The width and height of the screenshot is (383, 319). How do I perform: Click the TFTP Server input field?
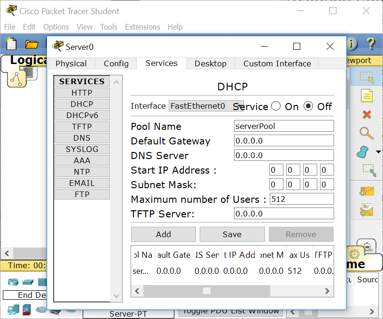tap(284, 214)
